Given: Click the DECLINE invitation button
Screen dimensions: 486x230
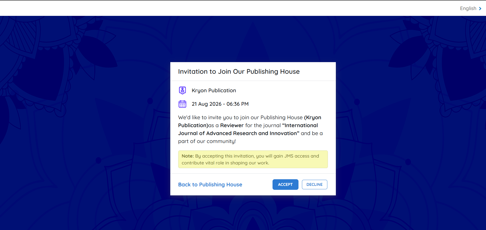Looking at the screenshot, I should (314, 185).
